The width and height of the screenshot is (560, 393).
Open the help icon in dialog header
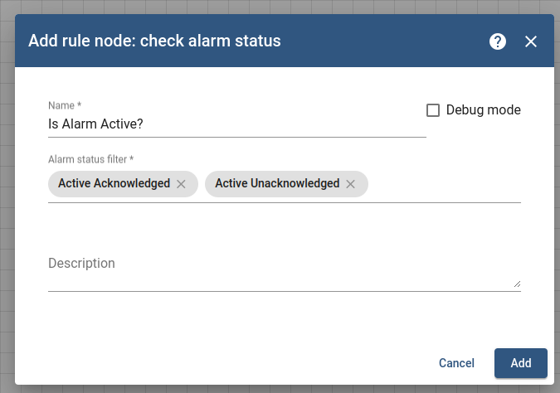pos(498,41)
